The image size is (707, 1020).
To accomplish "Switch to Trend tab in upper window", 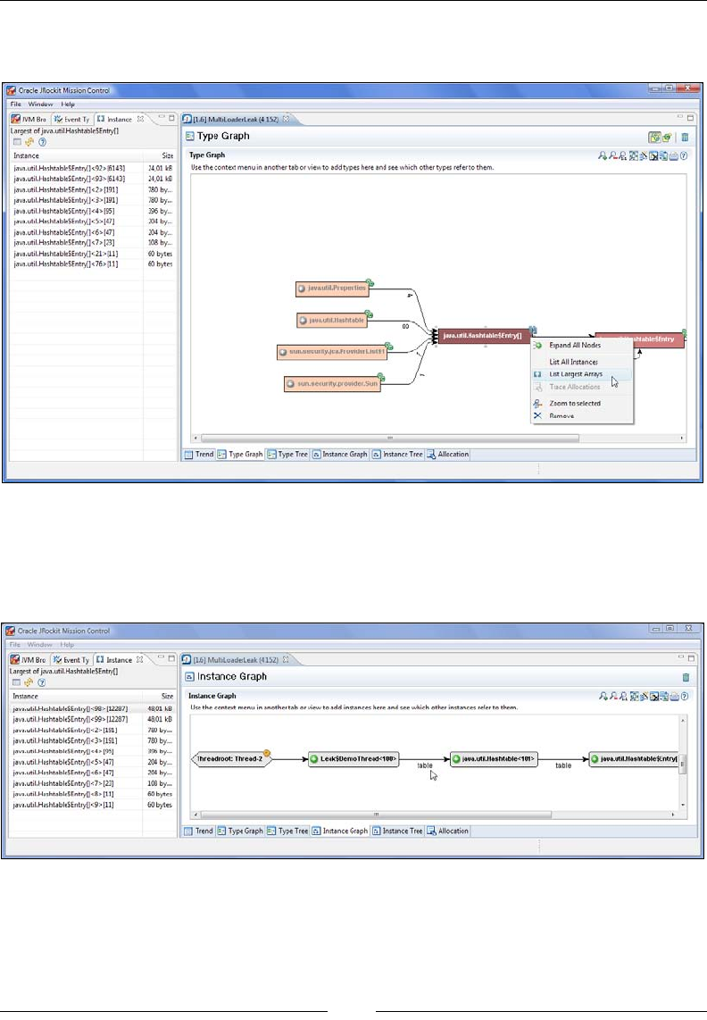I will (198, 454).
